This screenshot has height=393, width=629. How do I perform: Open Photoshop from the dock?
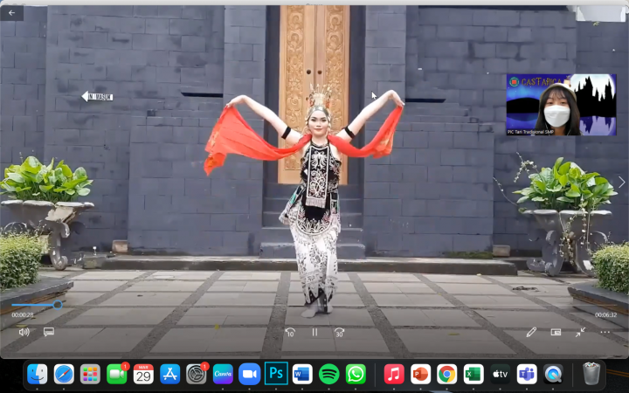(x=276, y=374)
